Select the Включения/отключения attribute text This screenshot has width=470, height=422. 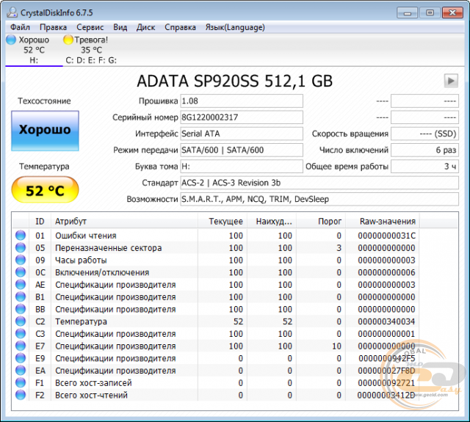click(x=102, y=272)
